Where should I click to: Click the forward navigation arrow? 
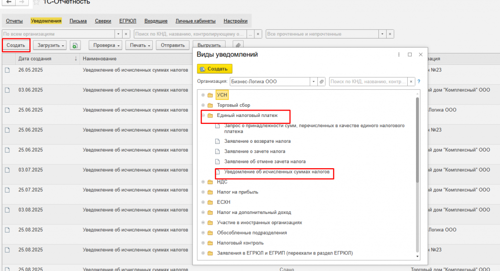tap(21, 2)
